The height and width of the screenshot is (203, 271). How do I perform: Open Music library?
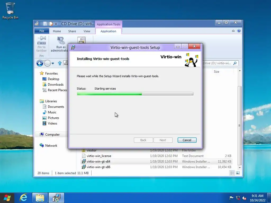coord(52,112)
